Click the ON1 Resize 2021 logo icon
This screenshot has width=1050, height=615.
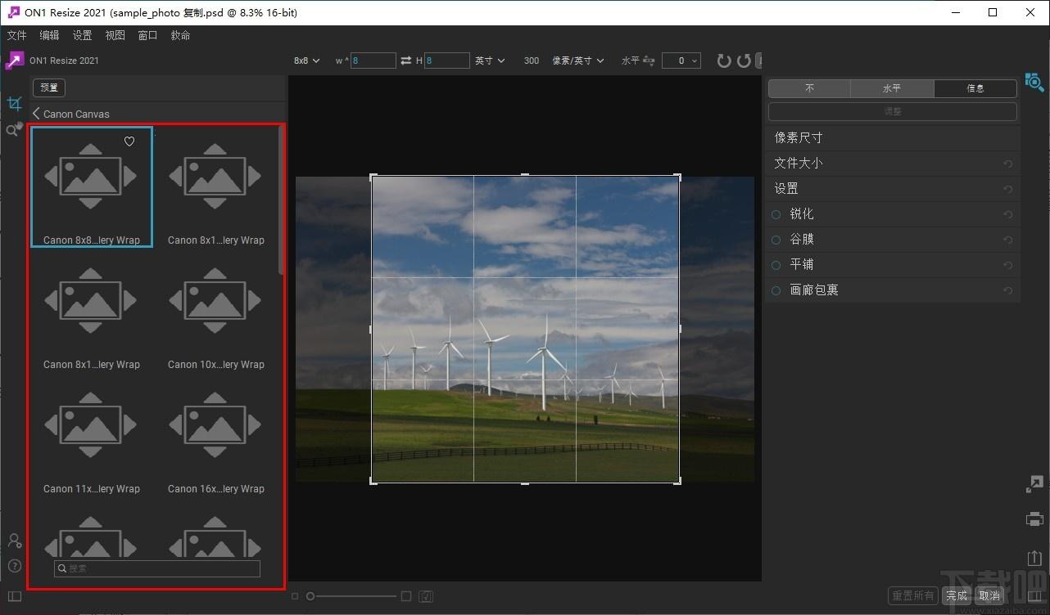15,61
